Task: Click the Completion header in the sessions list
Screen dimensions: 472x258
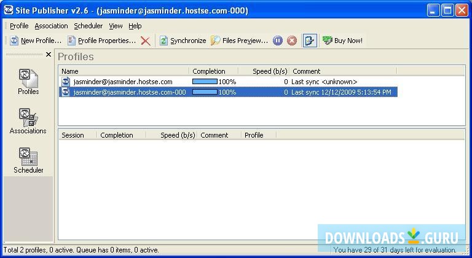Action: pos(122,135)
